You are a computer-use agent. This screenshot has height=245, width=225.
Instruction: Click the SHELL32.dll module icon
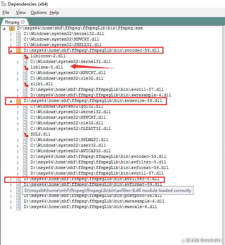(x=19, y=45)
